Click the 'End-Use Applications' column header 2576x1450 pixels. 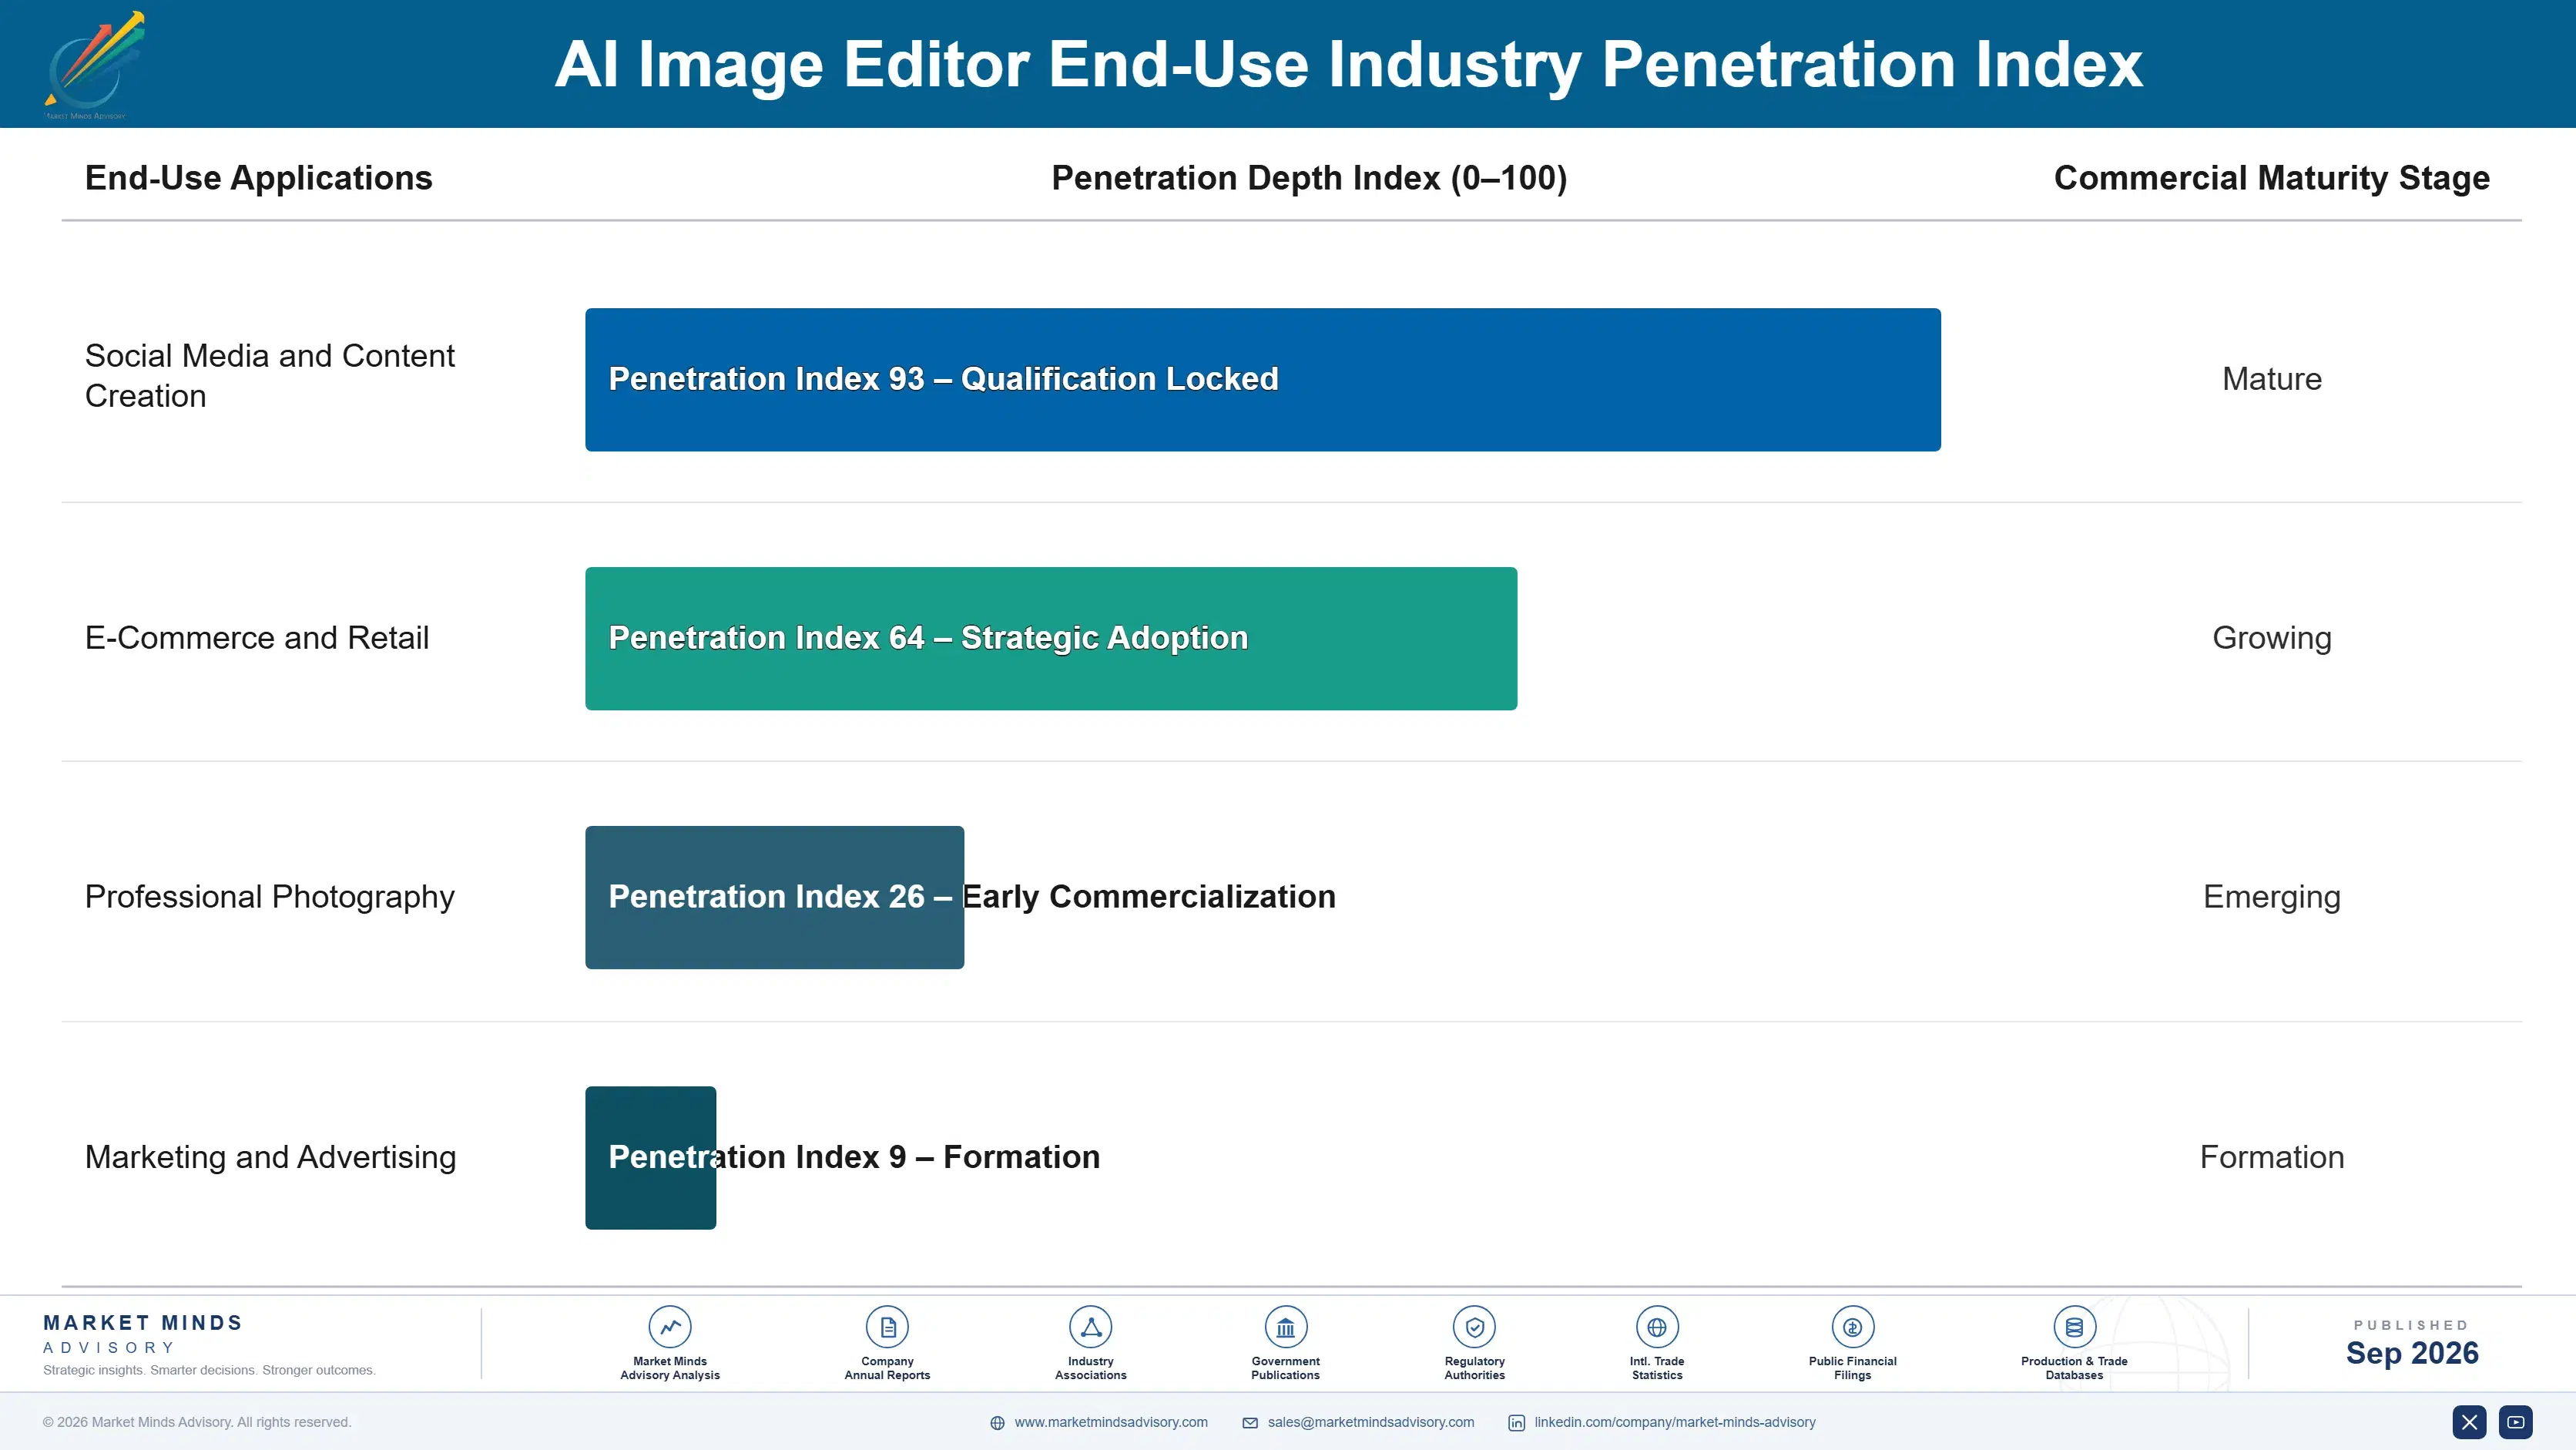[259, 178]
